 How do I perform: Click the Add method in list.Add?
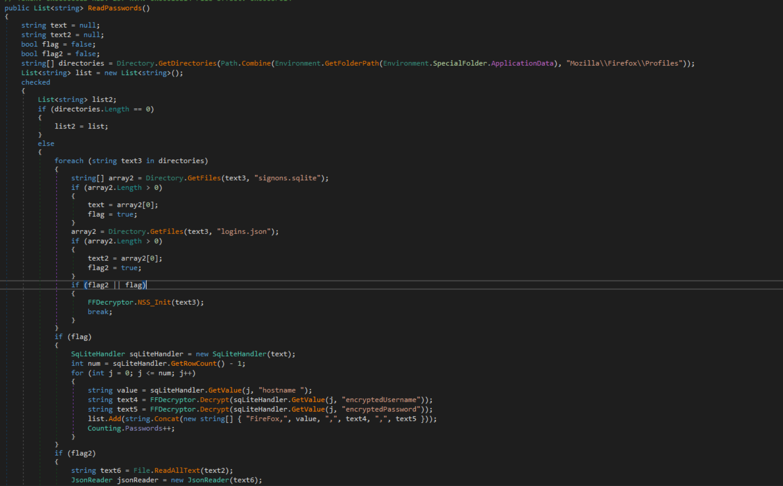[x=115, y=419]
